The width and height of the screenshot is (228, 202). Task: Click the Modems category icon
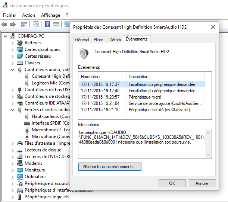point(20,163)
